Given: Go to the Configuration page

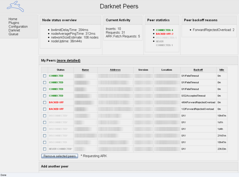Looking at the screenshot, I should click(18, 27).
